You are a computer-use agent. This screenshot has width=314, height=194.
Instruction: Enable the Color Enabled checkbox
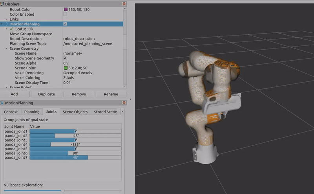(65, 14)
